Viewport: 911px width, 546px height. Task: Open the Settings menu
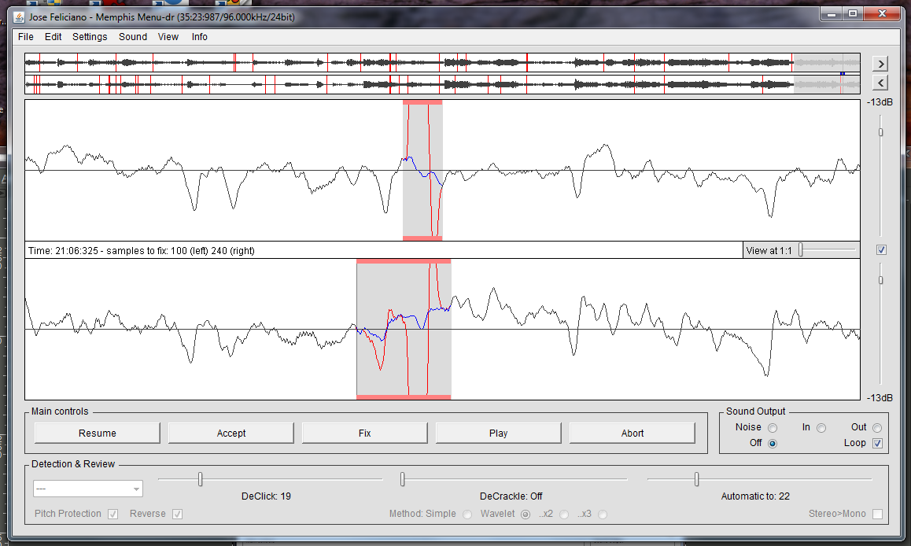(90, 37)
